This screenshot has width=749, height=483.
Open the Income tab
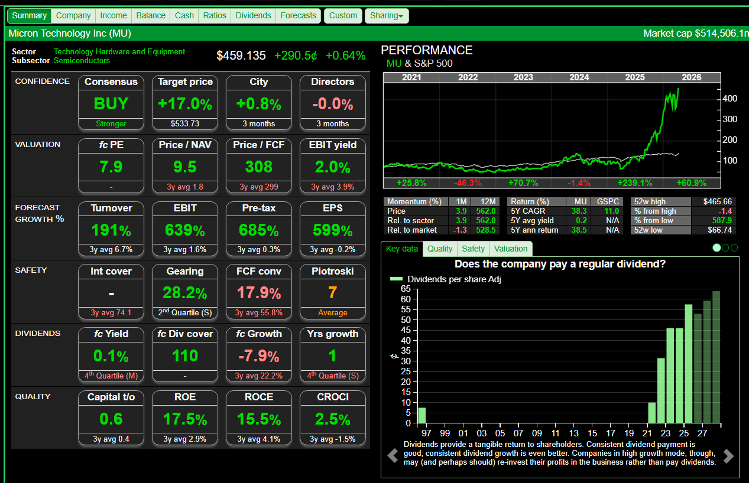pyautogui.click(x=114, y=16)
